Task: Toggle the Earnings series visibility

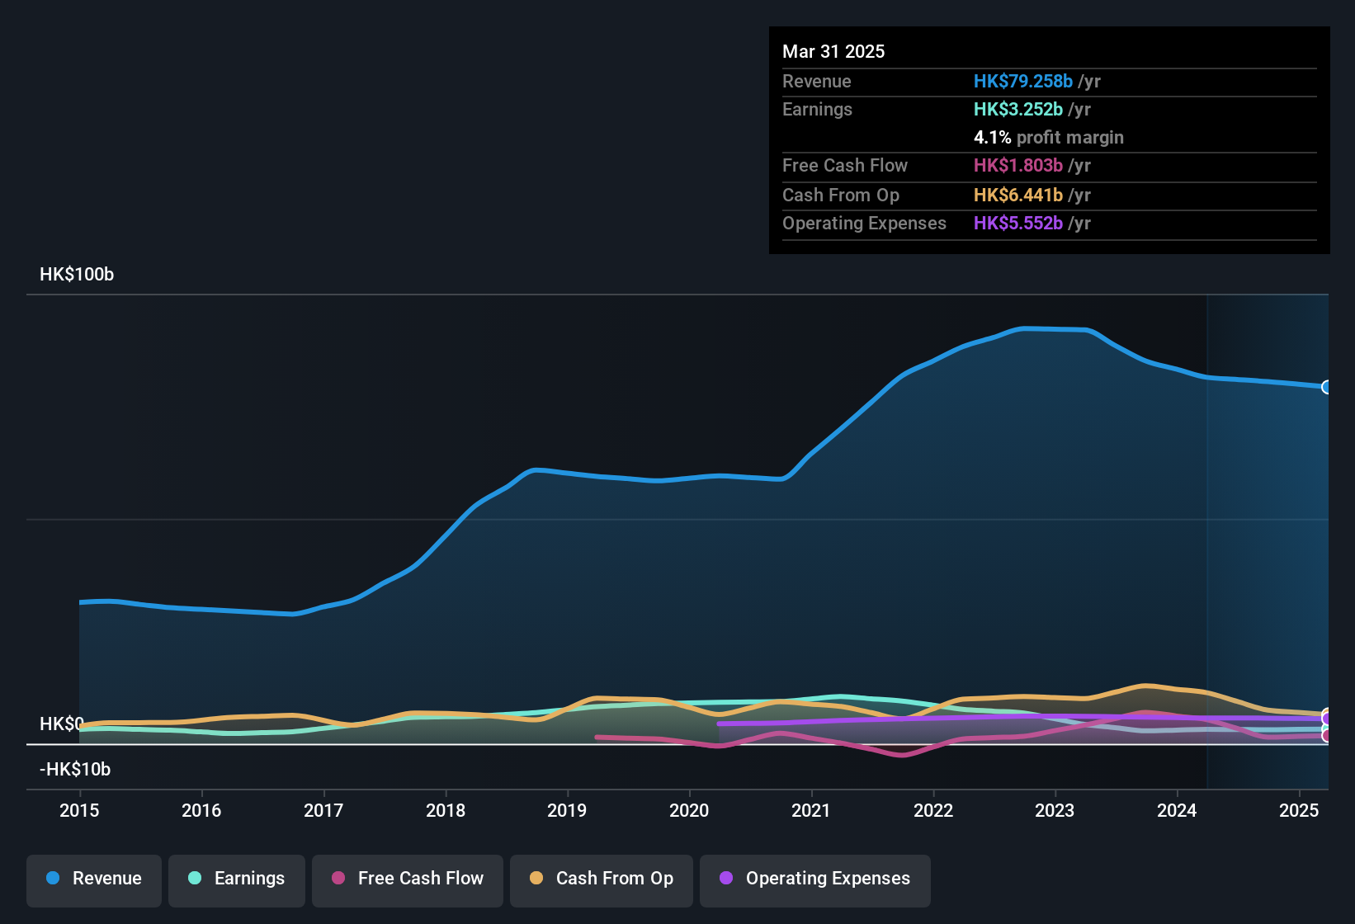Action: pos(236,879)
